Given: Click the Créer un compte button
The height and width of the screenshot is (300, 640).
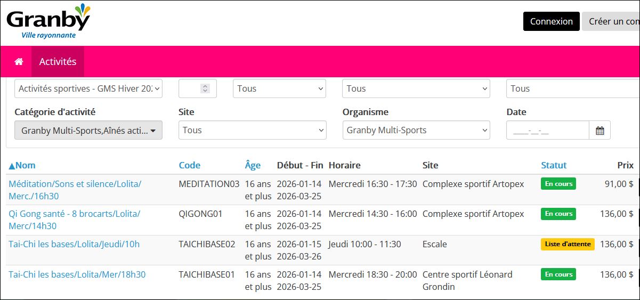Looking at the screenshot, I should tap(613, 21).
